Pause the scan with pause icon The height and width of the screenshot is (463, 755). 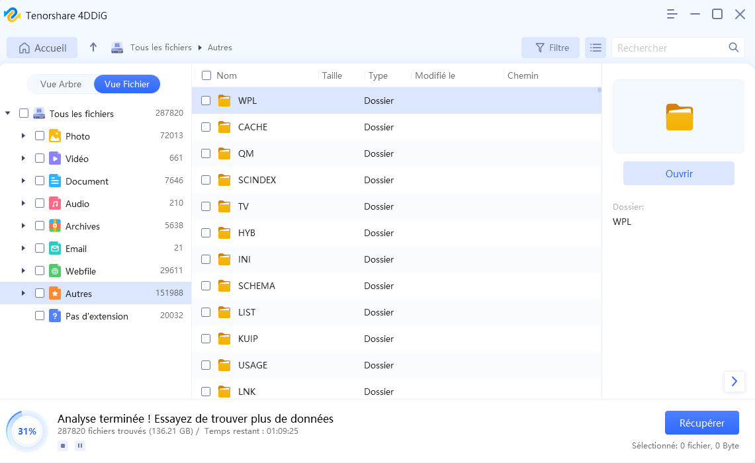[80, 446]
